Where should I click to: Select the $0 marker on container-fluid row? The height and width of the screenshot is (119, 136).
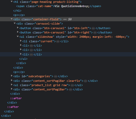(x=70, y=19)
